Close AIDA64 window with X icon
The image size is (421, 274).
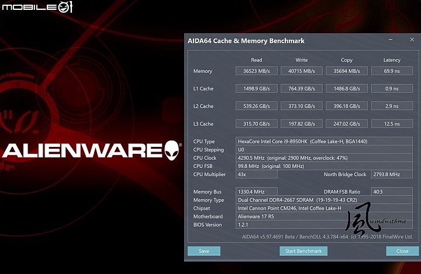412,40
